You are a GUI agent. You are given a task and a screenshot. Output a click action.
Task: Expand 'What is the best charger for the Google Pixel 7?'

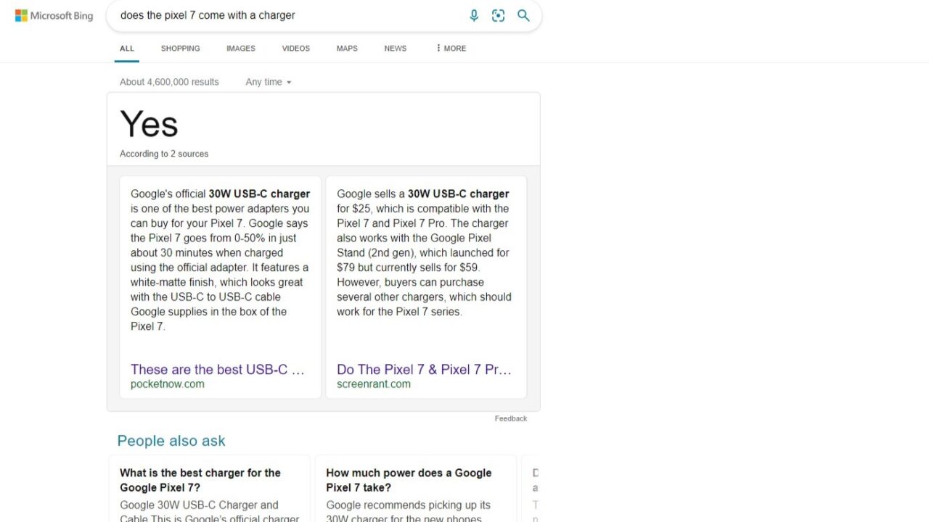[x=200, y=480]
